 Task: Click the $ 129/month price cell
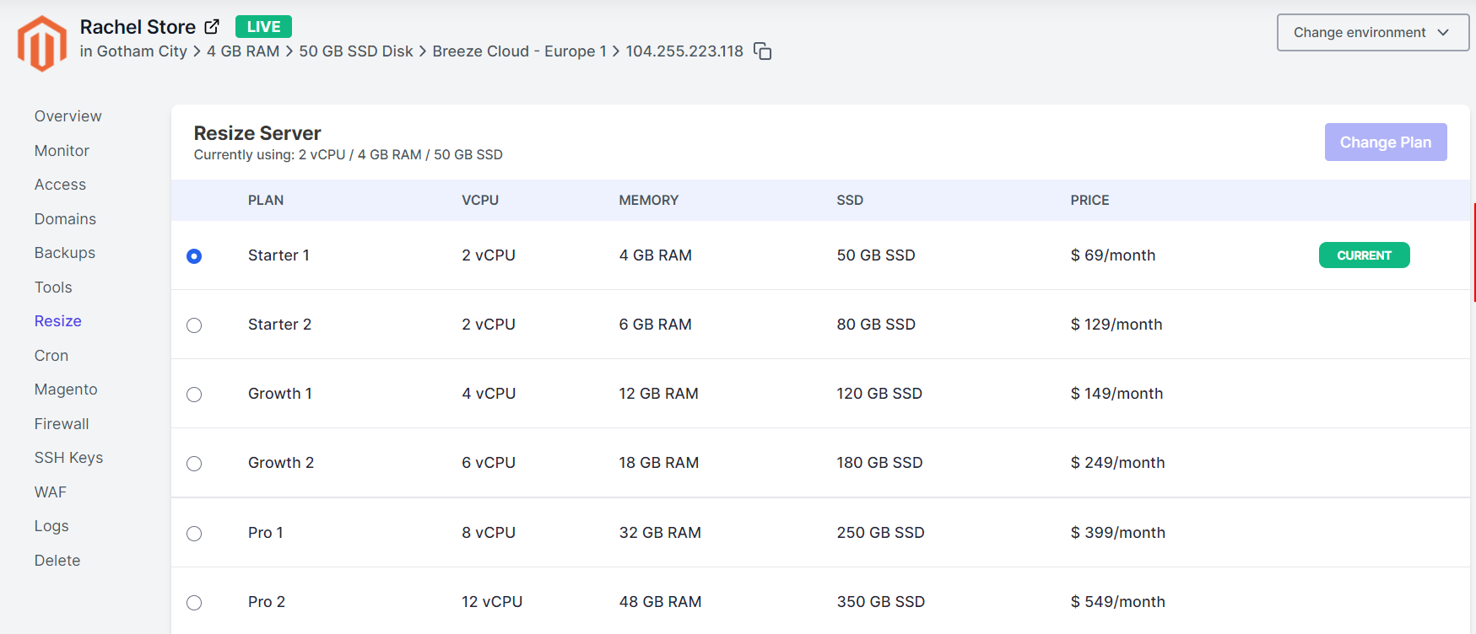coord(1116,325)
